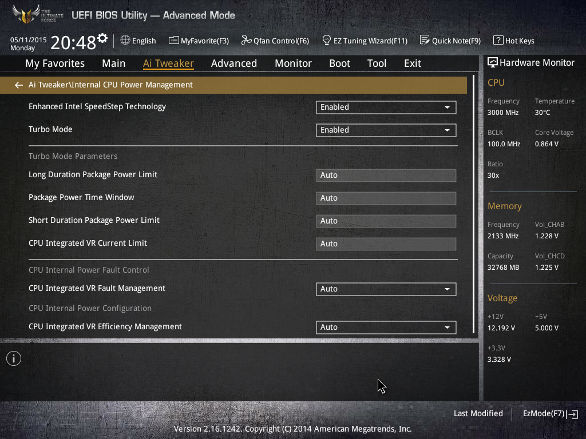Click the EZ Tuning Wizard(F11) label
Viewport: 586px width, 439px height.
tap(370, 41)
